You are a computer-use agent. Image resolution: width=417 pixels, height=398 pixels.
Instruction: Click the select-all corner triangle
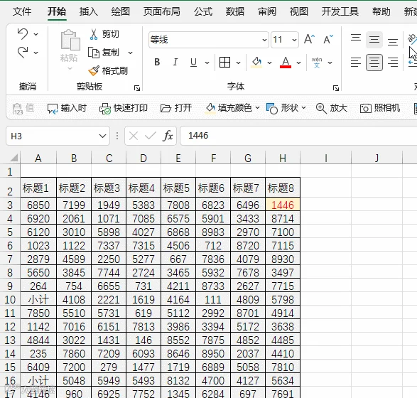click(14, 158)
